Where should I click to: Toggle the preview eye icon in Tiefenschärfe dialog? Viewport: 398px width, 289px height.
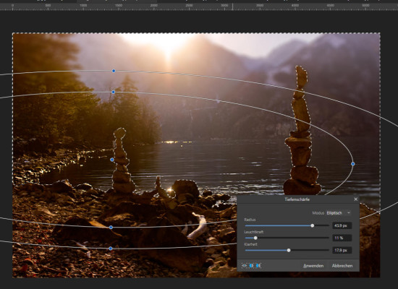244,266
